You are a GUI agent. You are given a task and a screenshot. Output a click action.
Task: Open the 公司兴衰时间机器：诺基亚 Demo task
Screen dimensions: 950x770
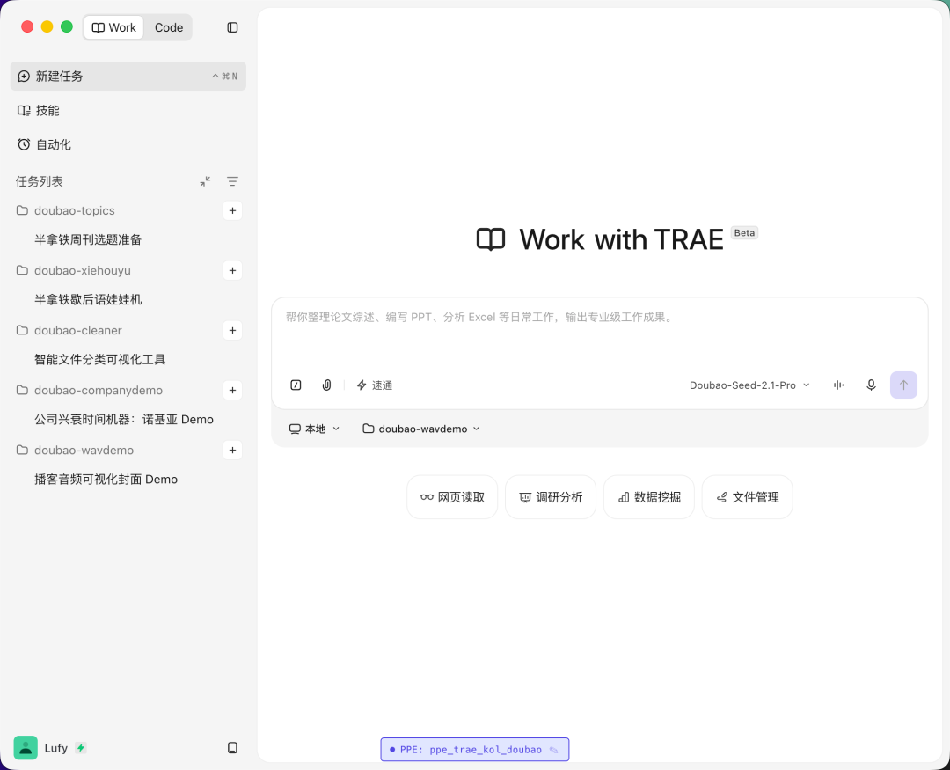pos(124,420)
